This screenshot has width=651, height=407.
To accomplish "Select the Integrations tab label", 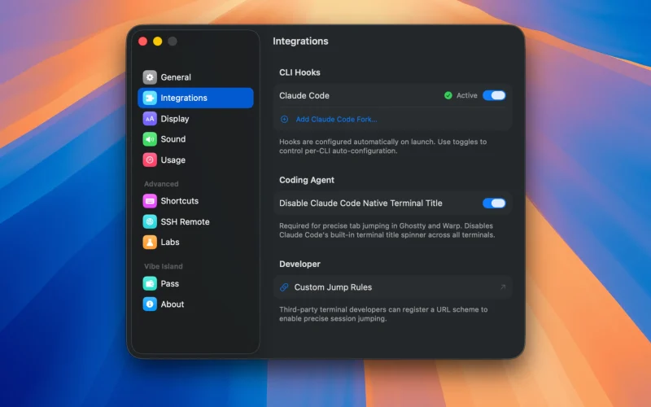I will pyautogui.click(x=184, y=98).
